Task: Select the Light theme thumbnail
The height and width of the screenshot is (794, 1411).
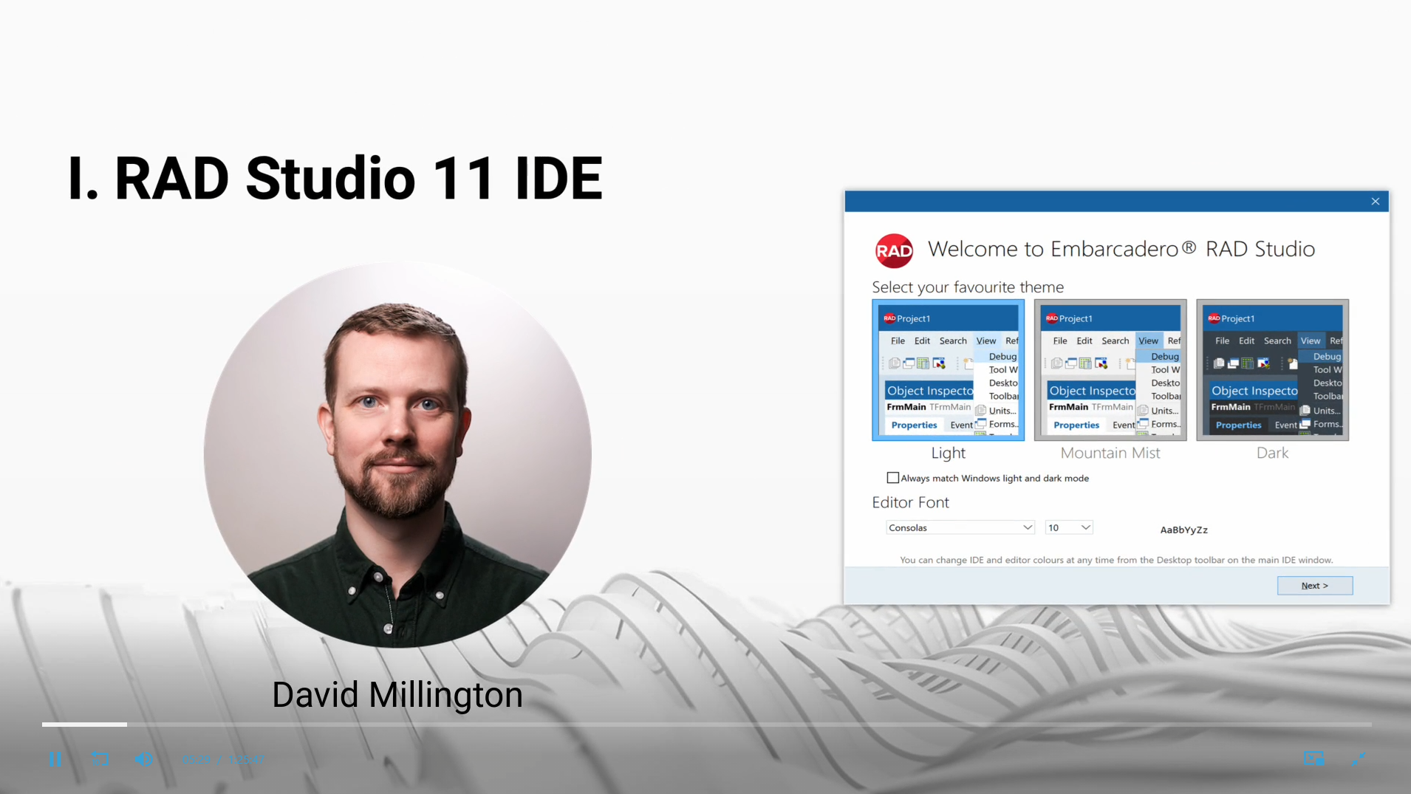Action: point(948,369)
